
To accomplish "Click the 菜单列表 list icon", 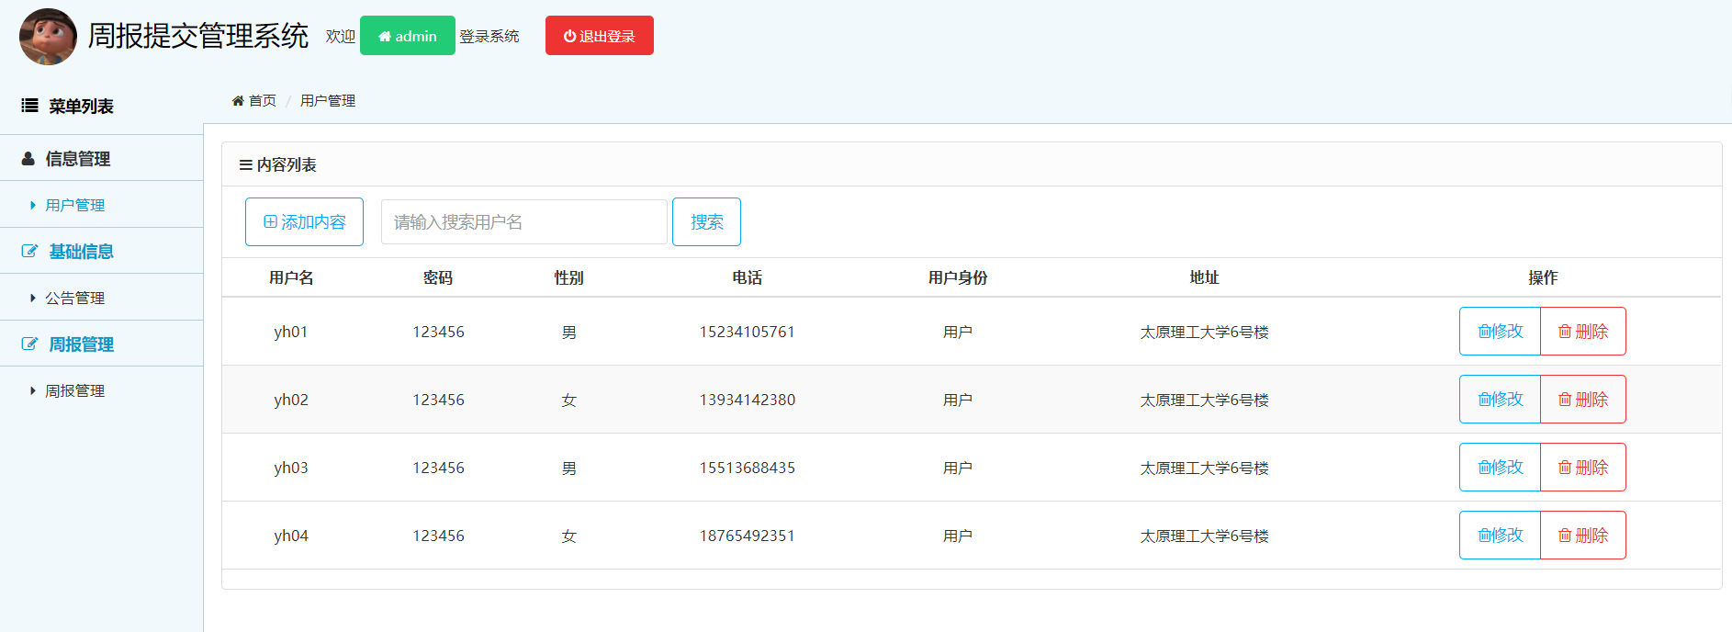I will click(29, 106).
